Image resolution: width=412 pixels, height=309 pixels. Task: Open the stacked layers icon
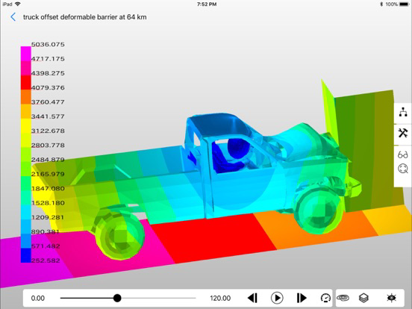pyautogui.click(x=363, y=298)
